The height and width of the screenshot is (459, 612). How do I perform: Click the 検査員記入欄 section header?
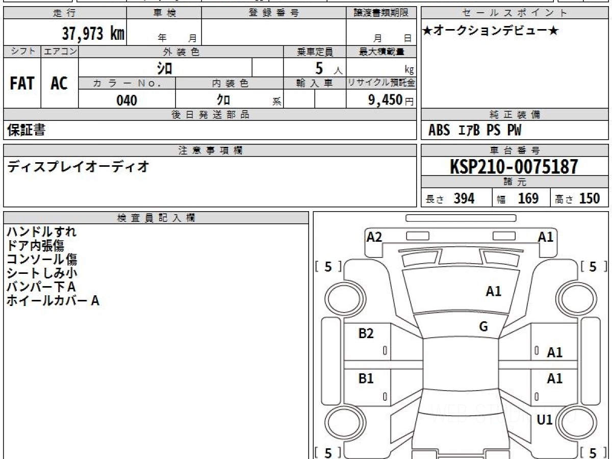[x=156, y=218]
